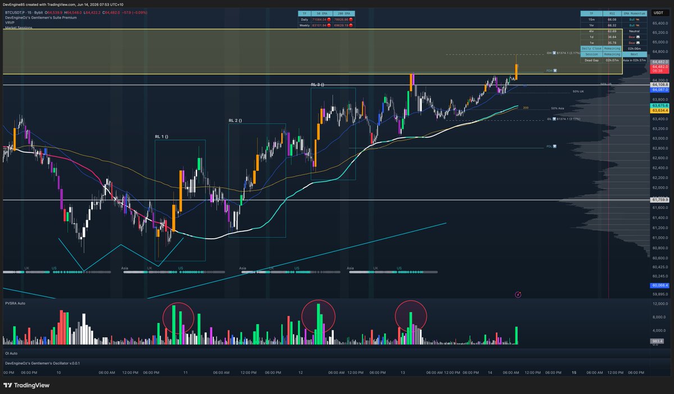Click the 06:38 candle countdown label
Screen dimensions: 674x394
pyautogui.click(x=659, y=71)
